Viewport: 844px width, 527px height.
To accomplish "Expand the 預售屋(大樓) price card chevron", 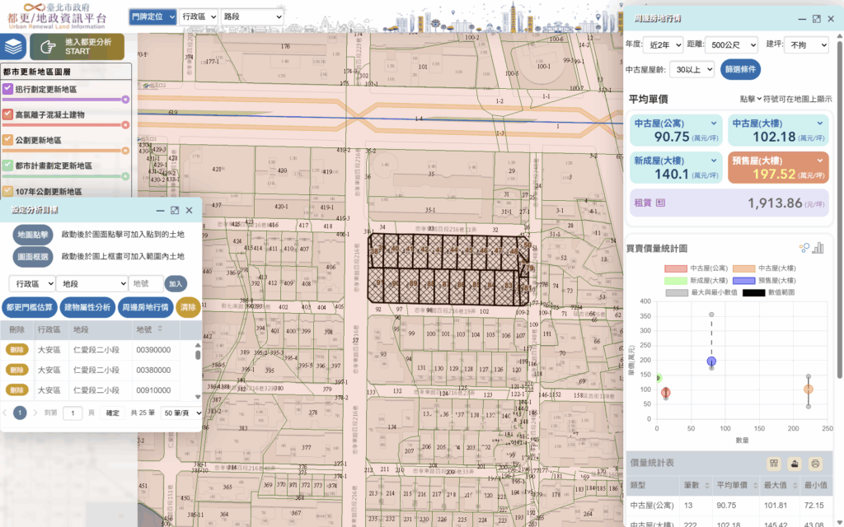I will [x=820, y=161].
